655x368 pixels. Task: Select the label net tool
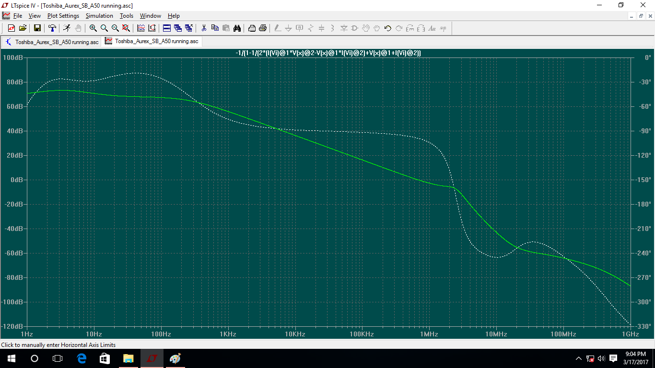tap(300, 28)
